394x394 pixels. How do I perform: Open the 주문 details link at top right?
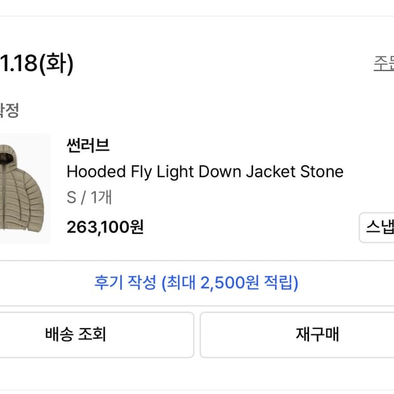point(383,64)
